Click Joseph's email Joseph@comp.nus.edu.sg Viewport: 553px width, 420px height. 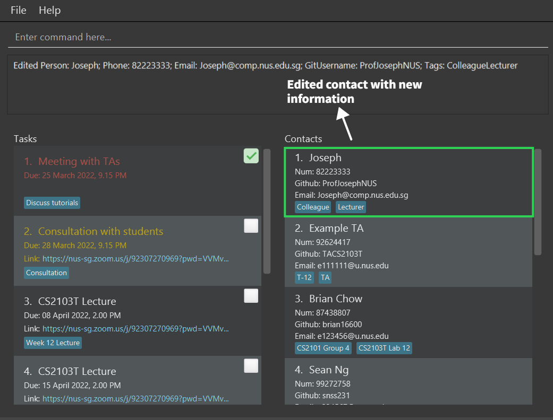click(362, 195)
